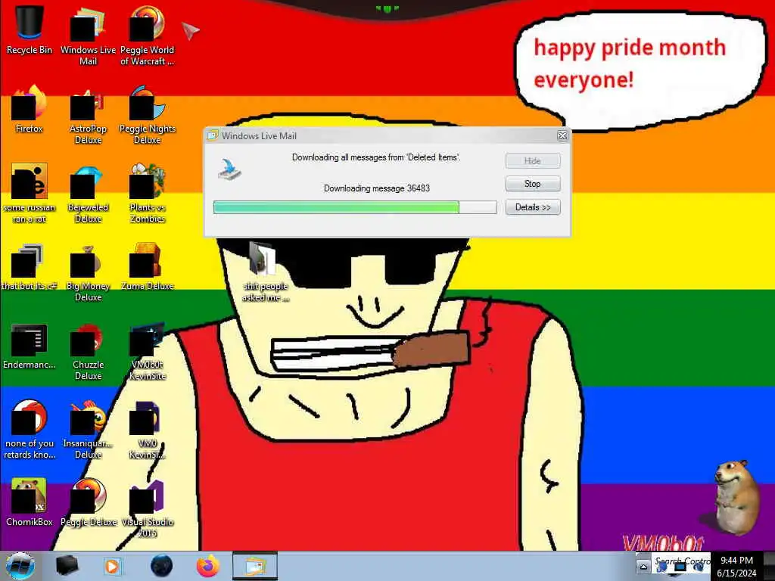Select the 'some russian ran a rat' icon
The width and height of the screenshot is (775, 581).
click(30, 193)
